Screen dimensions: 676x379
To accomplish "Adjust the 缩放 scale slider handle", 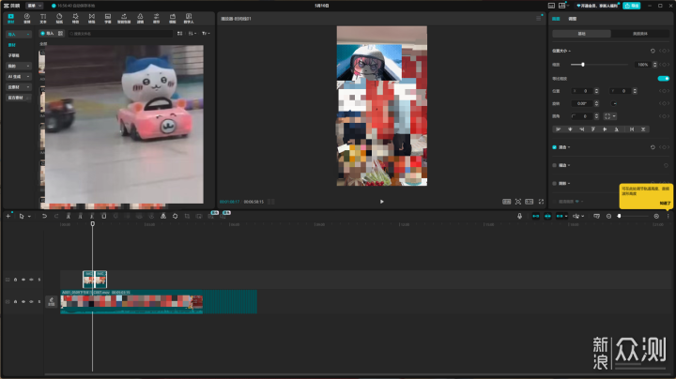I will point(583,65).
